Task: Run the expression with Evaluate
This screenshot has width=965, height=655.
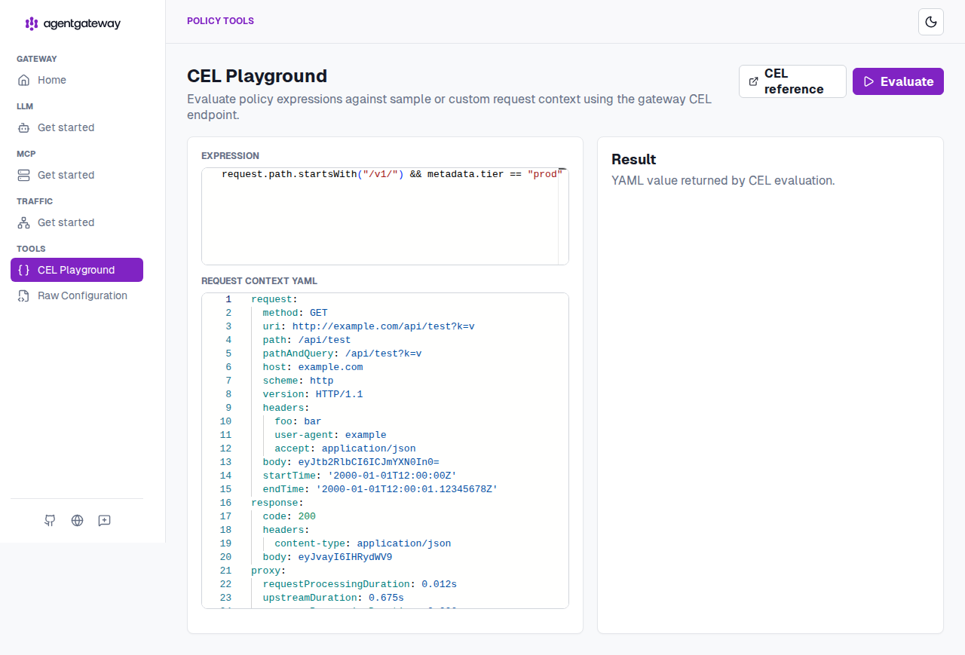Action: pyautogui.click(x=898, y=81)
